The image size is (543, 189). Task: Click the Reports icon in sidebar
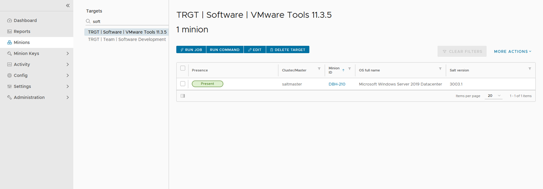[x=10, y=32]
